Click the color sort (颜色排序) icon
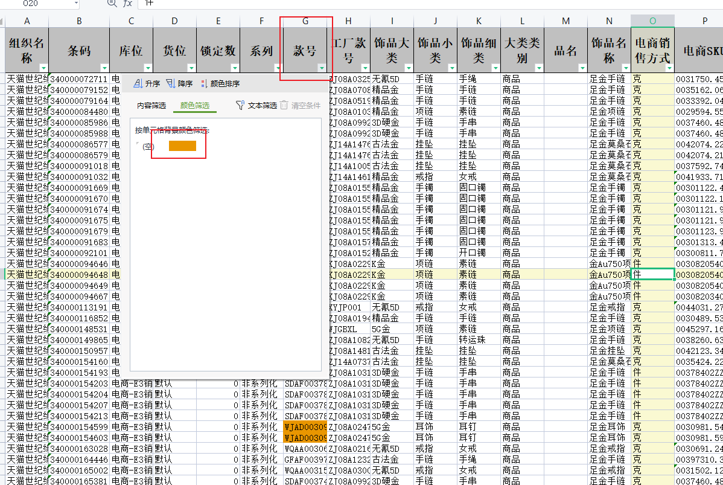This screenshot has height=485, width=723. [x=203, y=83]
